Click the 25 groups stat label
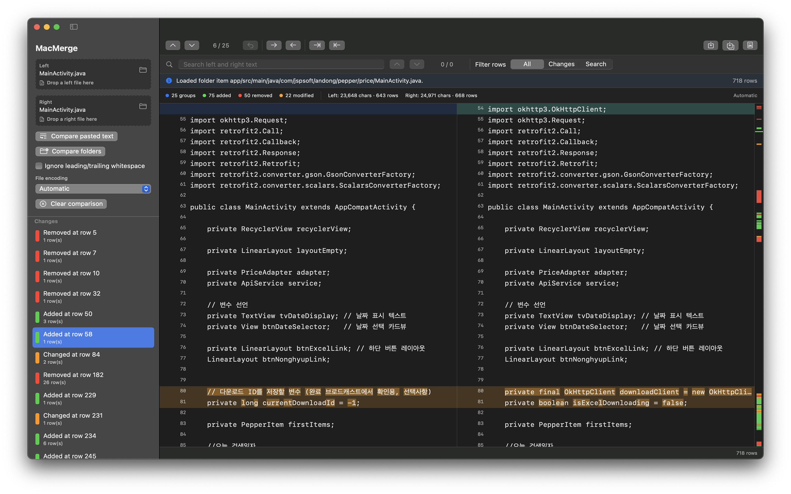 180,96
